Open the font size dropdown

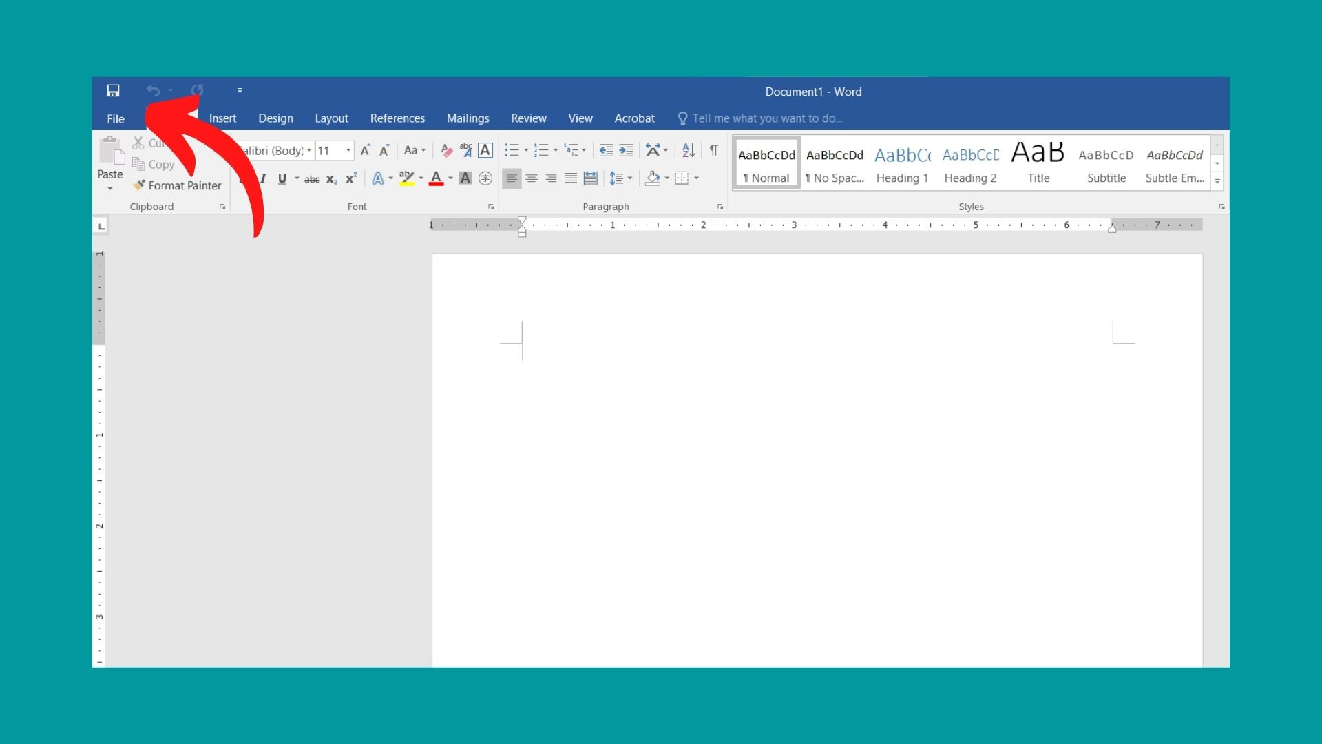(348, 150)
